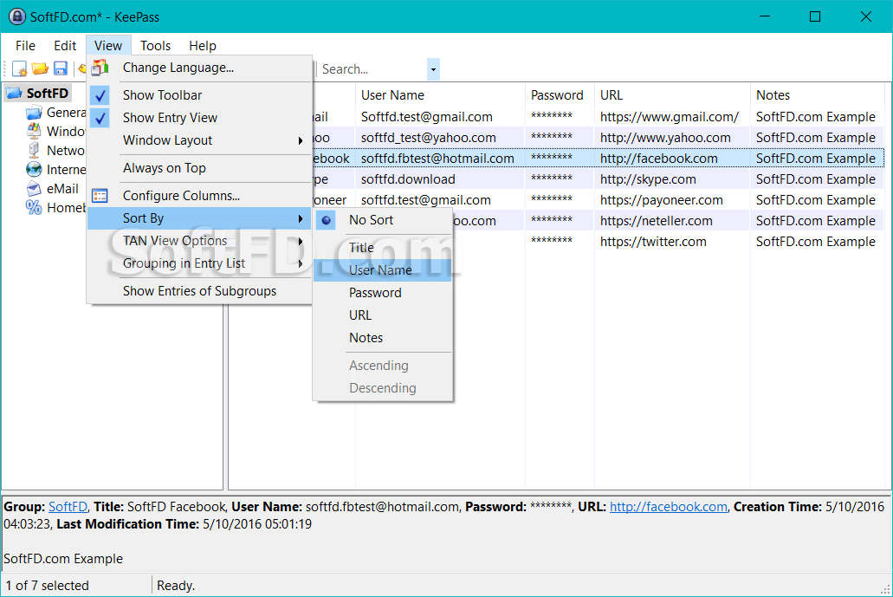This screenshot has height=597, width=893.
Task: Close the View menu
Action: (108, 46)
